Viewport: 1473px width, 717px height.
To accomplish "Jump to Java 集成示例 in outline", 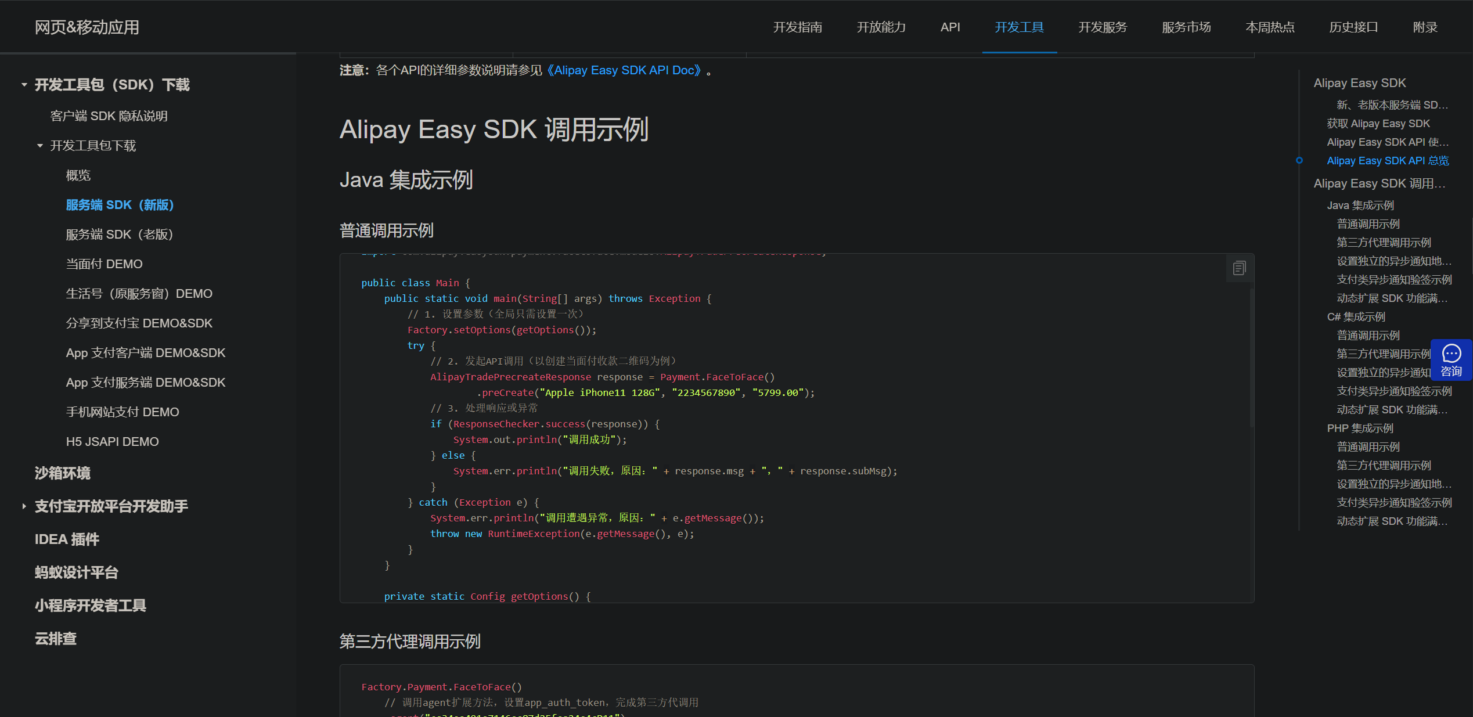I will pyautogui.click(x=1360, y=206).
